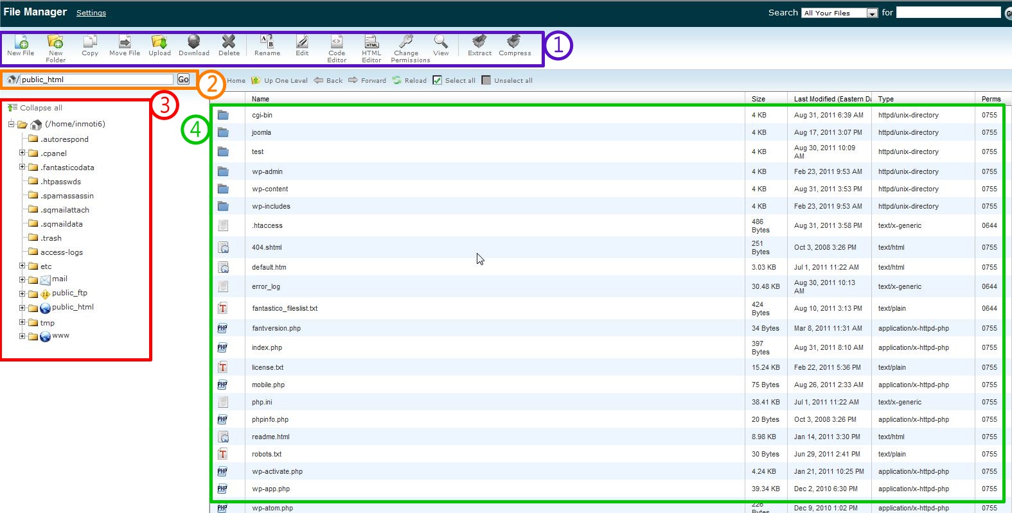Image resolution: width=1012 pixels, height=513 pixels.
Task: Focus the search text input field
Action: pos(948,12)
